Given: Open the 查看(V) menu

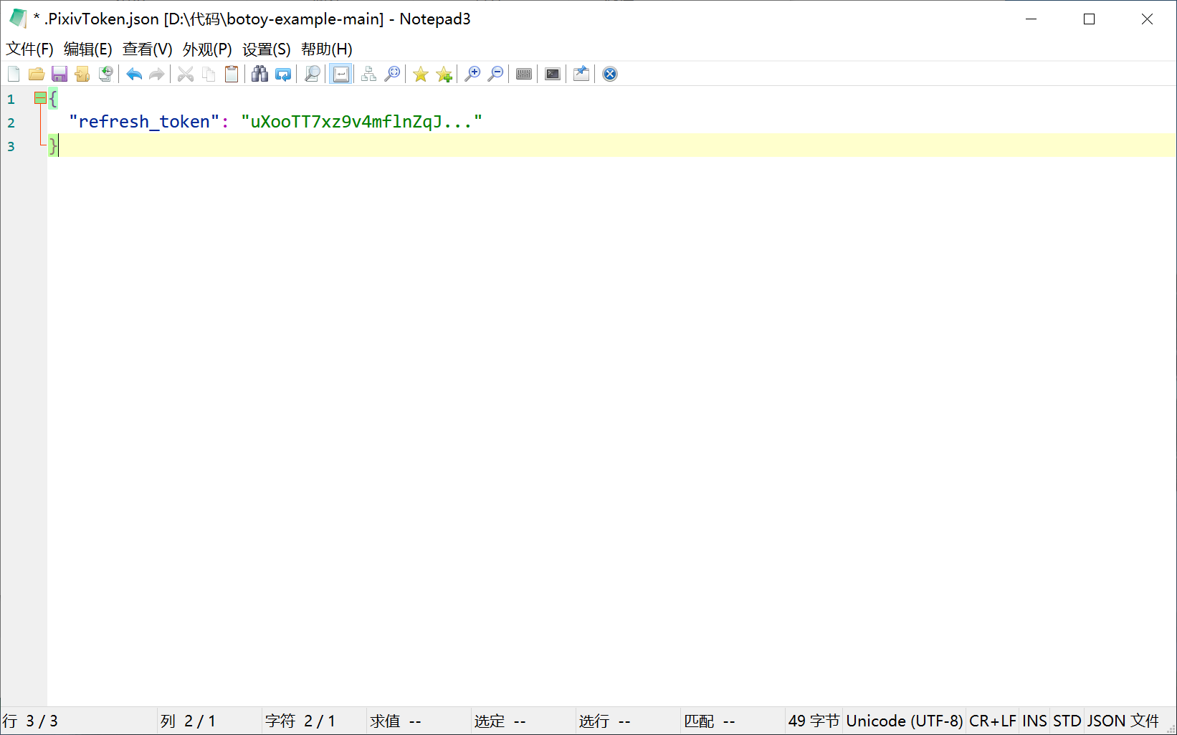Looking at the screenshot, I should click(148, 49).
